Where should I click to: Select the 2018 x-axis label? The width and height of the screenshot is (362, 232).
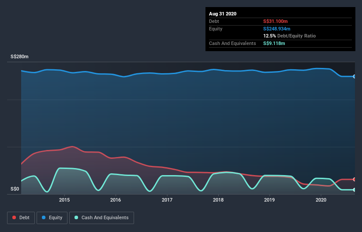pos(218,200)
